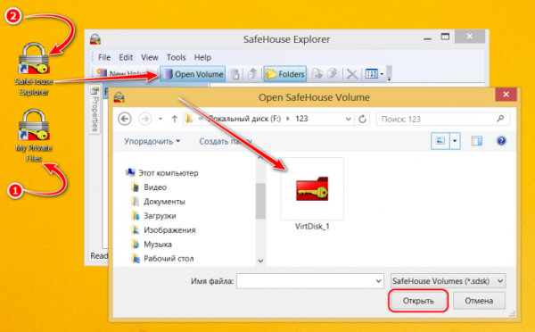
Task: Click the help question mark icon
Action: click(501, 141)
